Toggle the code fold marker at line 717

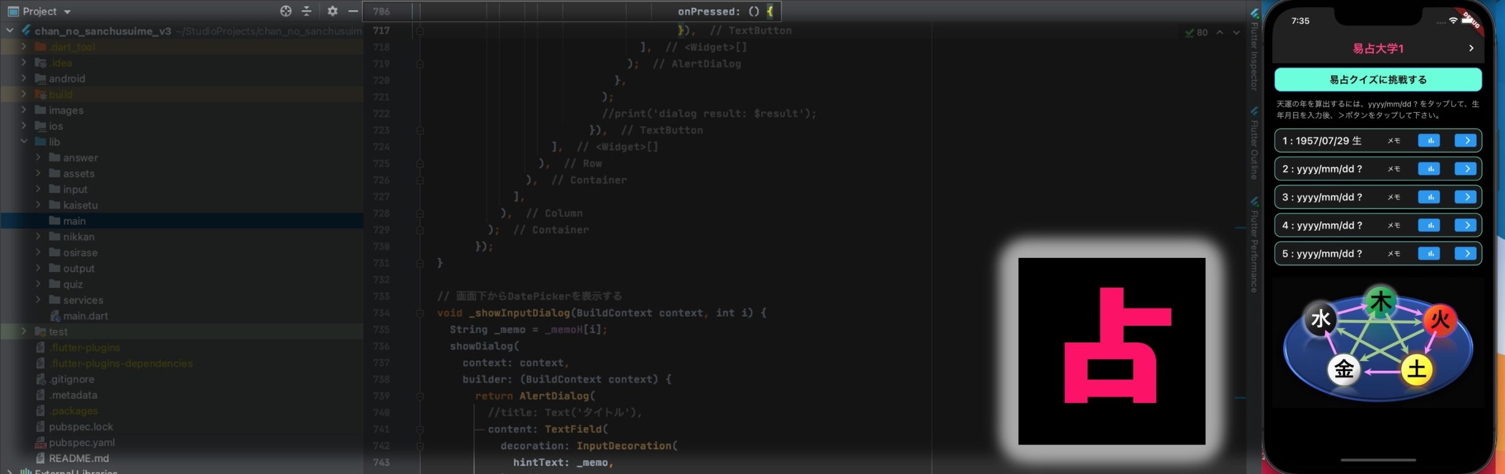[420, 31]
